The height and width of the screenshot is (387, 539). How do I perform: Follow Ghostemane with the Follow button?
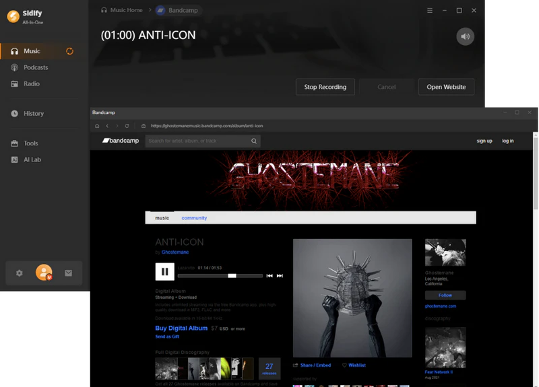[445, 295]
